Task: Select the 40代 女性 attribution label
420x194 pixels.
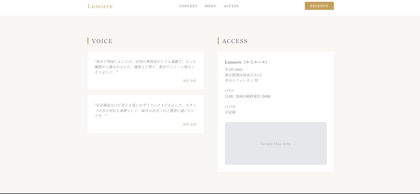Action: pyautogui.click(x=189, y=125)
